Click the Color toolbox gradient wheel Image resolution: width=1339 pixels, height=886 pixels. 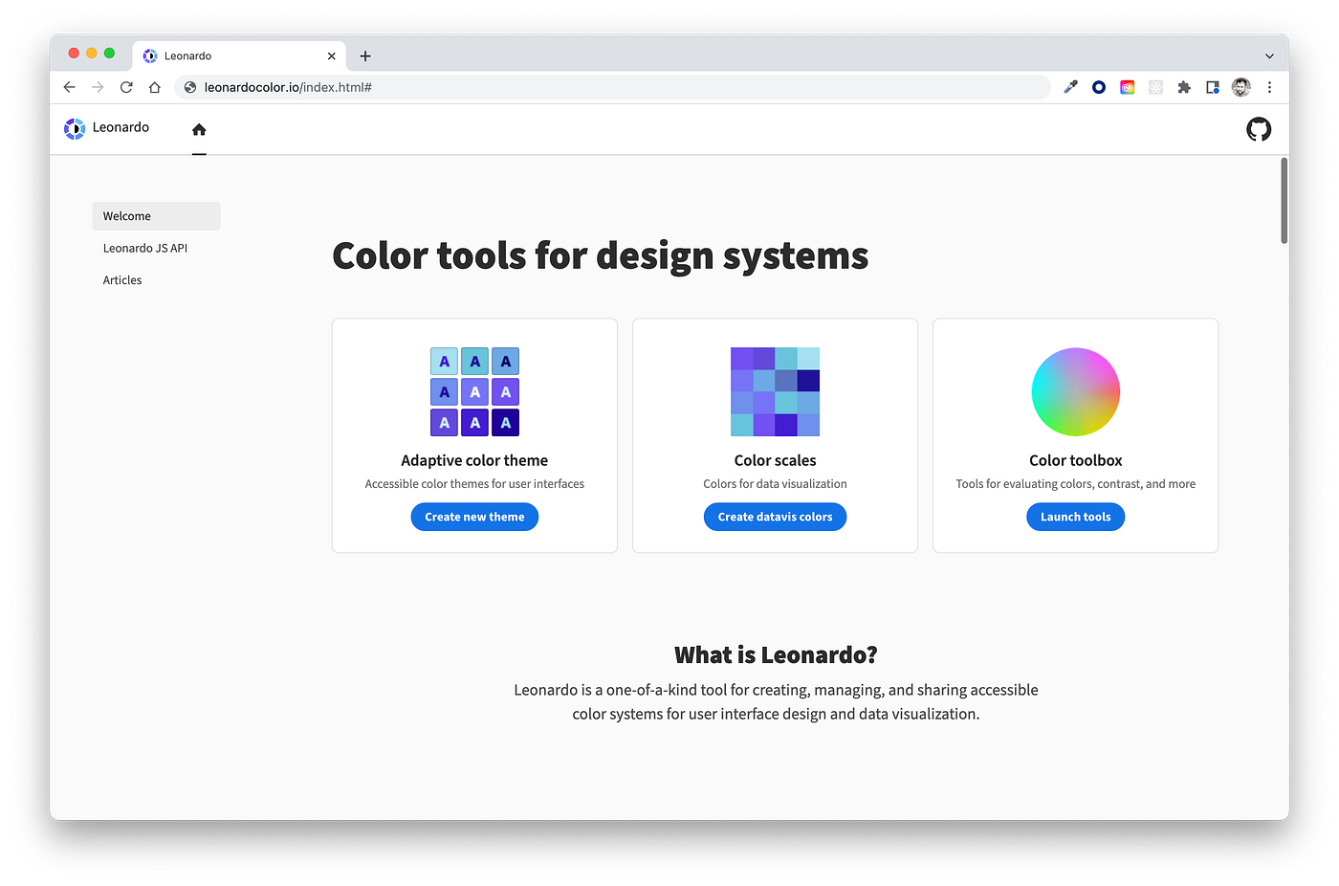pos(1076,392)
